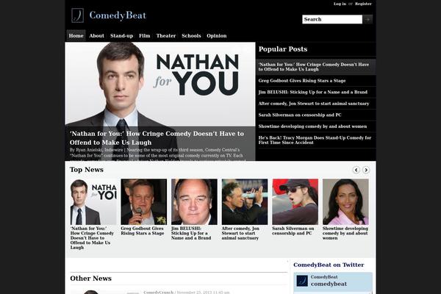Open the ComedyBeat Twitter avatar
This screenshot has height=294, width=441.
point(302,281)
